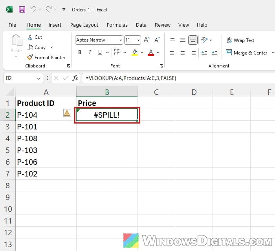275x251 pixels.
Task: Click the Copy button
Action: (36, 47)
